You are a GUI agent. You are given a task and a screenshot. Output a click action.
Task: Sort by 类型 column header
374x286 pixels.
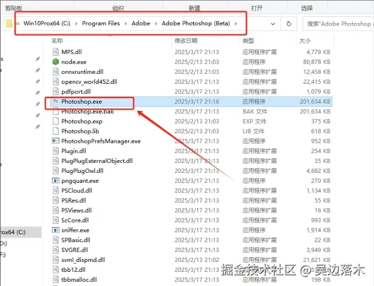point(248,41)
